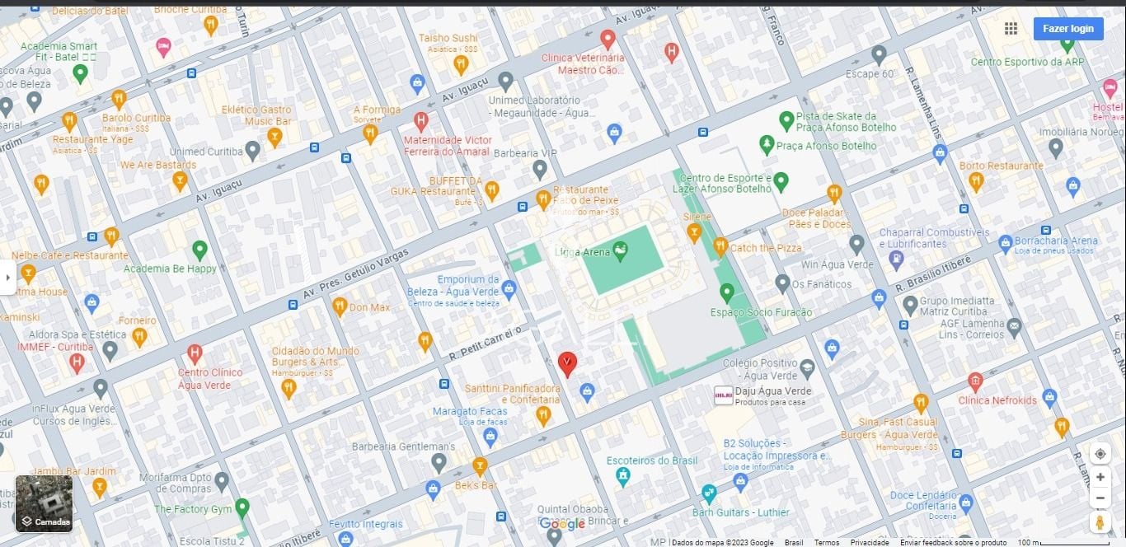Click the Escape 60 marker

point(879,55)
